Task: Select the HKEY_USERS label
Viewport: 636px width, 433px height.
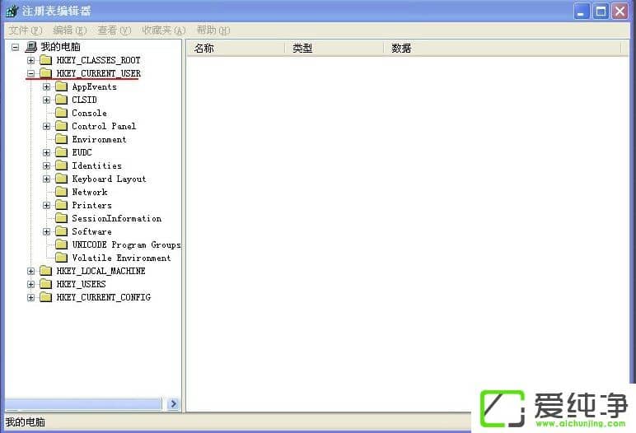Action: pyautogui.click(x=81, y=284)
